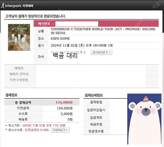Click the 배송료 label
The width and height of the screenshot is (164, 147).
click(x=23, y=119)
